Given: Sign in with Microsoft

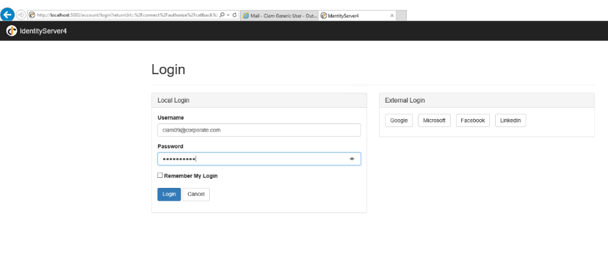Looking at the screenshot, I should coord(434,120).
